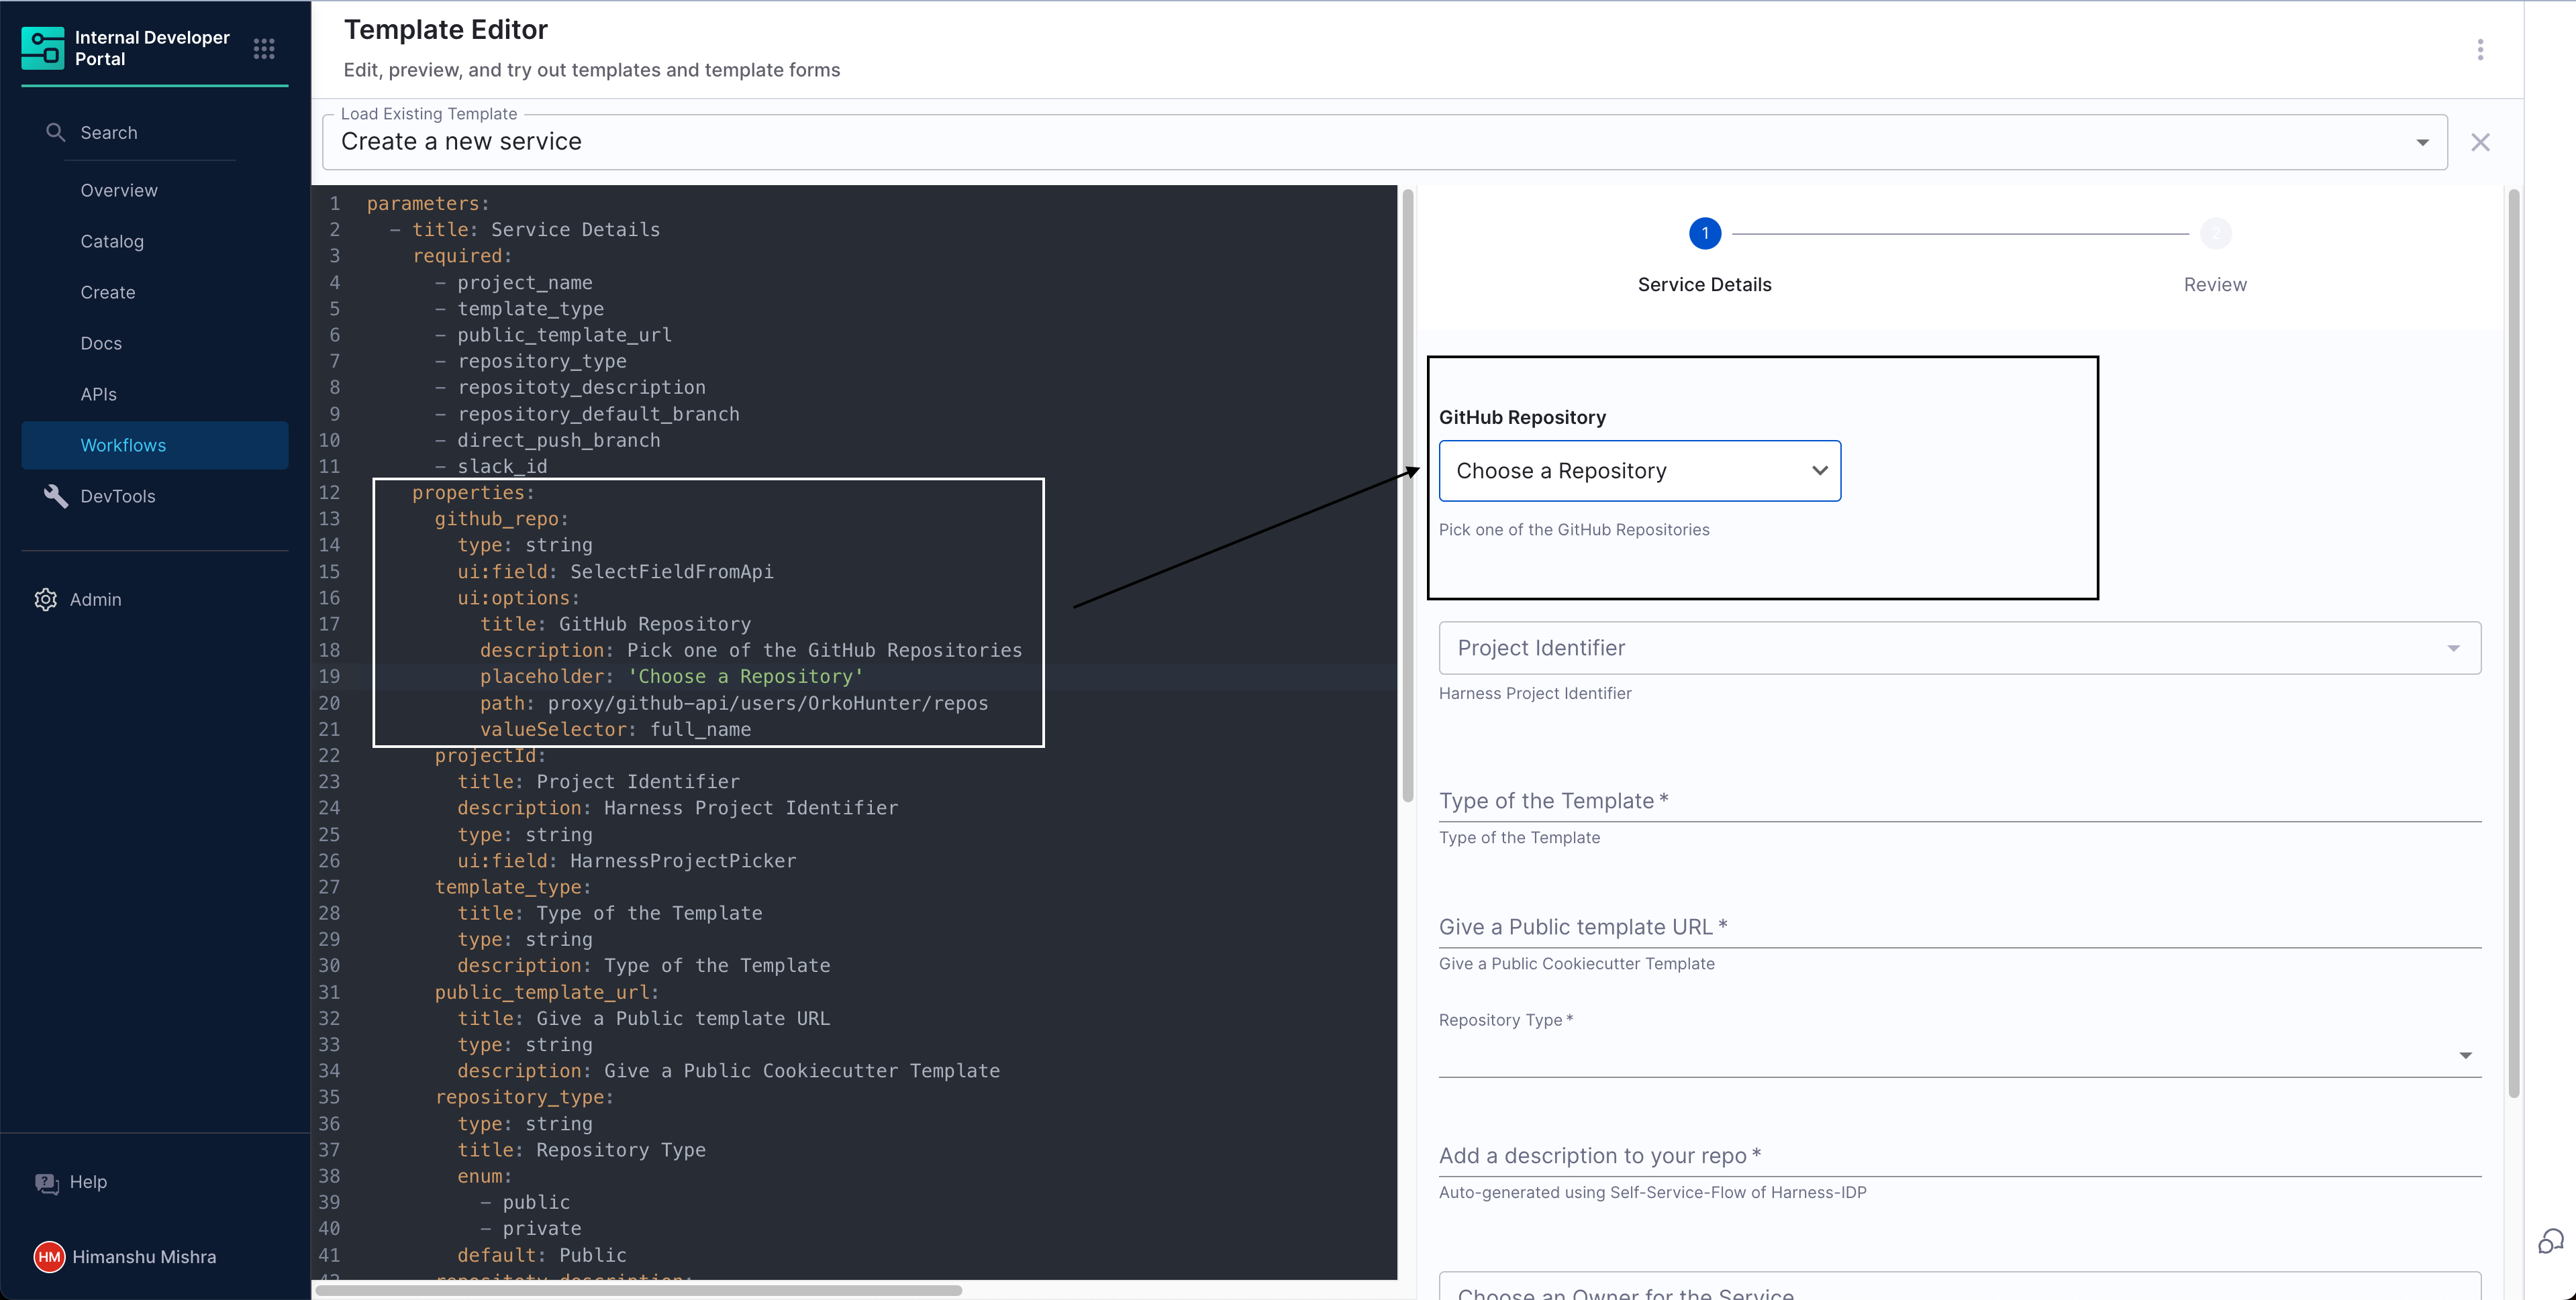Expand Load Existing Template dropdown
This screenshot has width=2576, height=1300.
(2422, 142)
